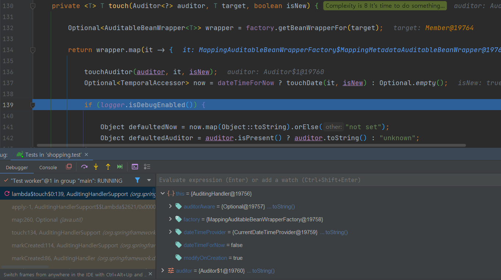Click the 'other:' parameter hint on line 141
Screen dimensions: 501x280
(333, 127)
